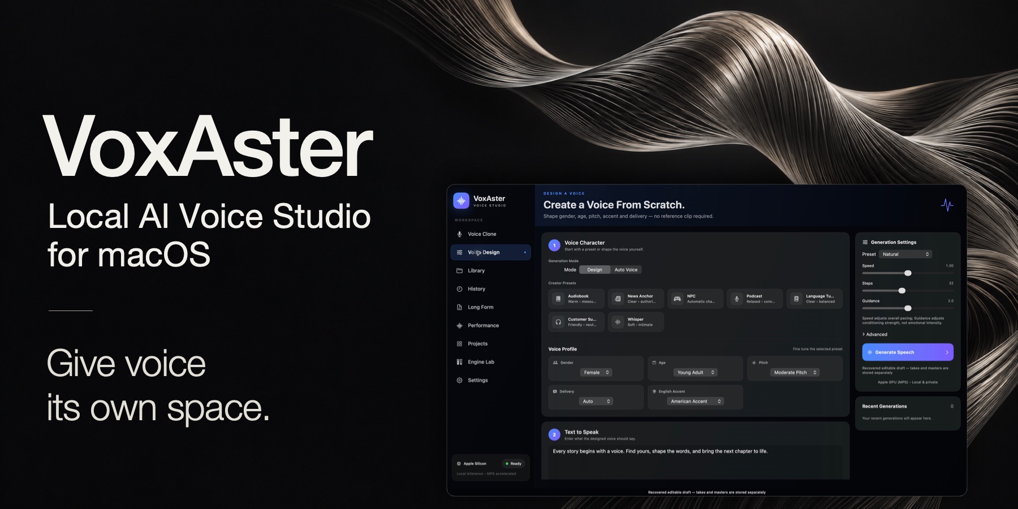This screenshot has height=509, width=1018.
Task: Choose the Language Tutor creator preset card
Action: pos(814,299)
